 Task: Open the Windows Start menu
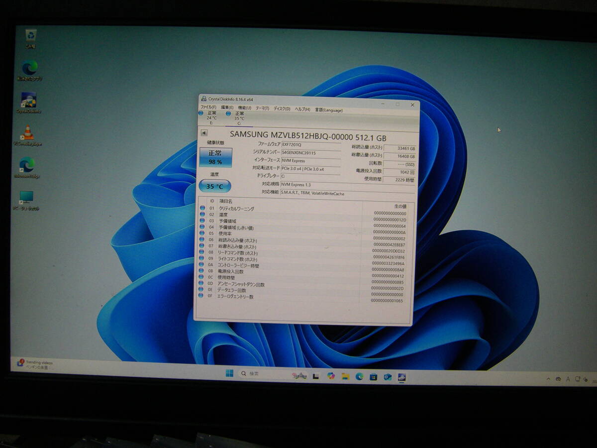pyautogui.click(x=229, y=373)
